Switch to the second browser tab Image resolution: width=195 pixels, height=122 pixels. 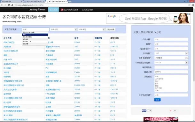pyautogui.click(x=34, y=2)
